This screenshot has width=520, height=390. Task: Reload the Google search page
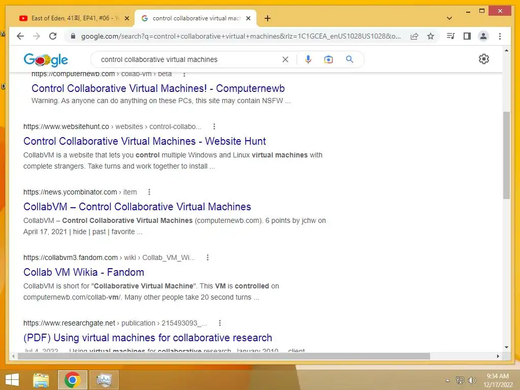(x=53, y=36)
